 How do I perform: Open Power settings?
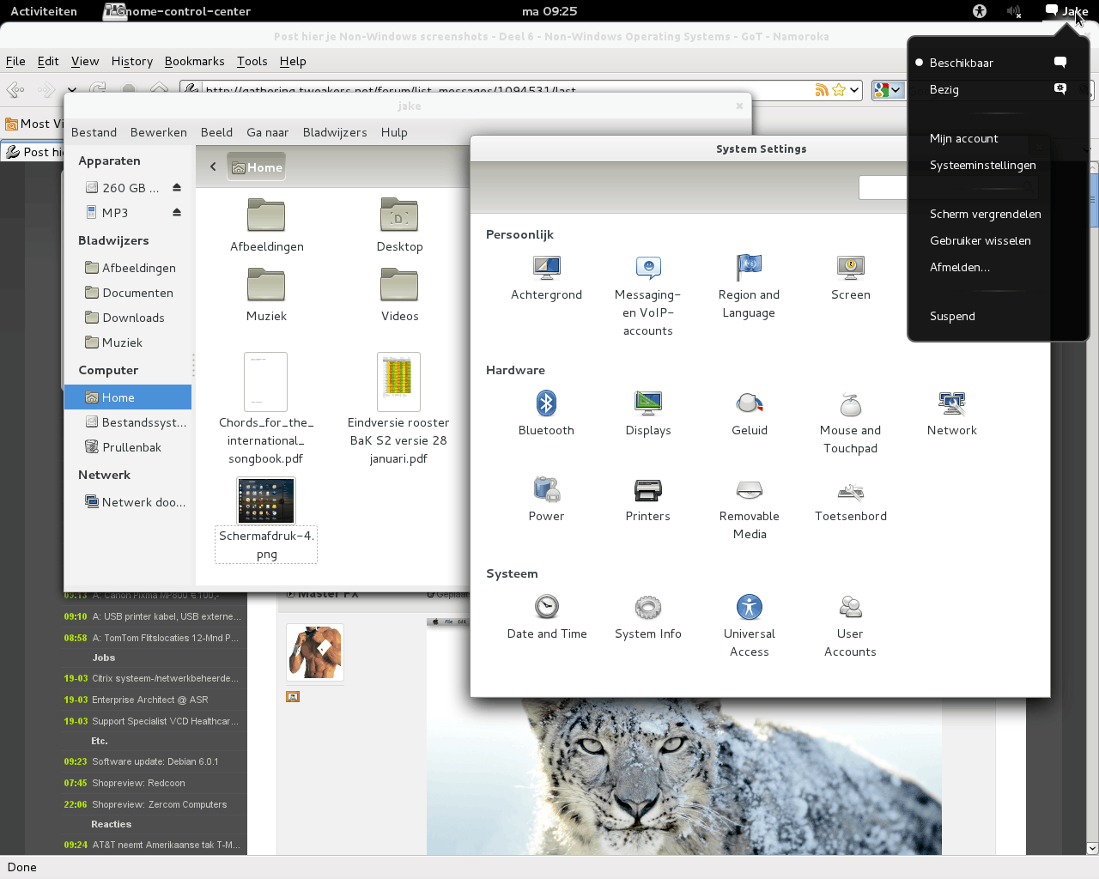coord(546,499)
